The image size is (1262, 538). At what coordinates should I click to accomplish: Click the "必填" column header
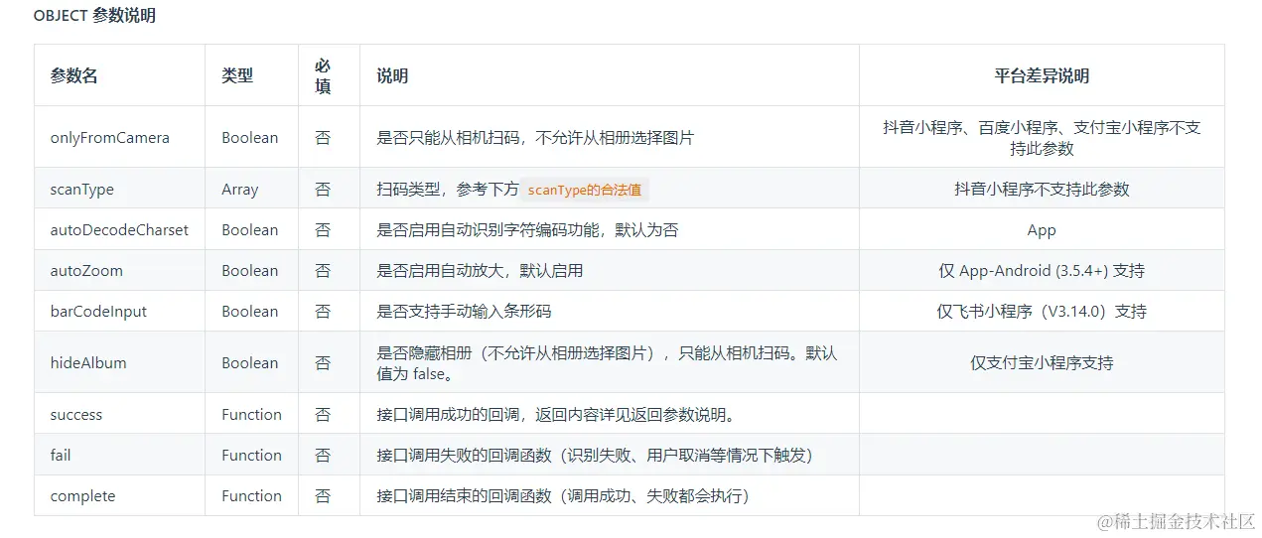[x=323, y=75]
